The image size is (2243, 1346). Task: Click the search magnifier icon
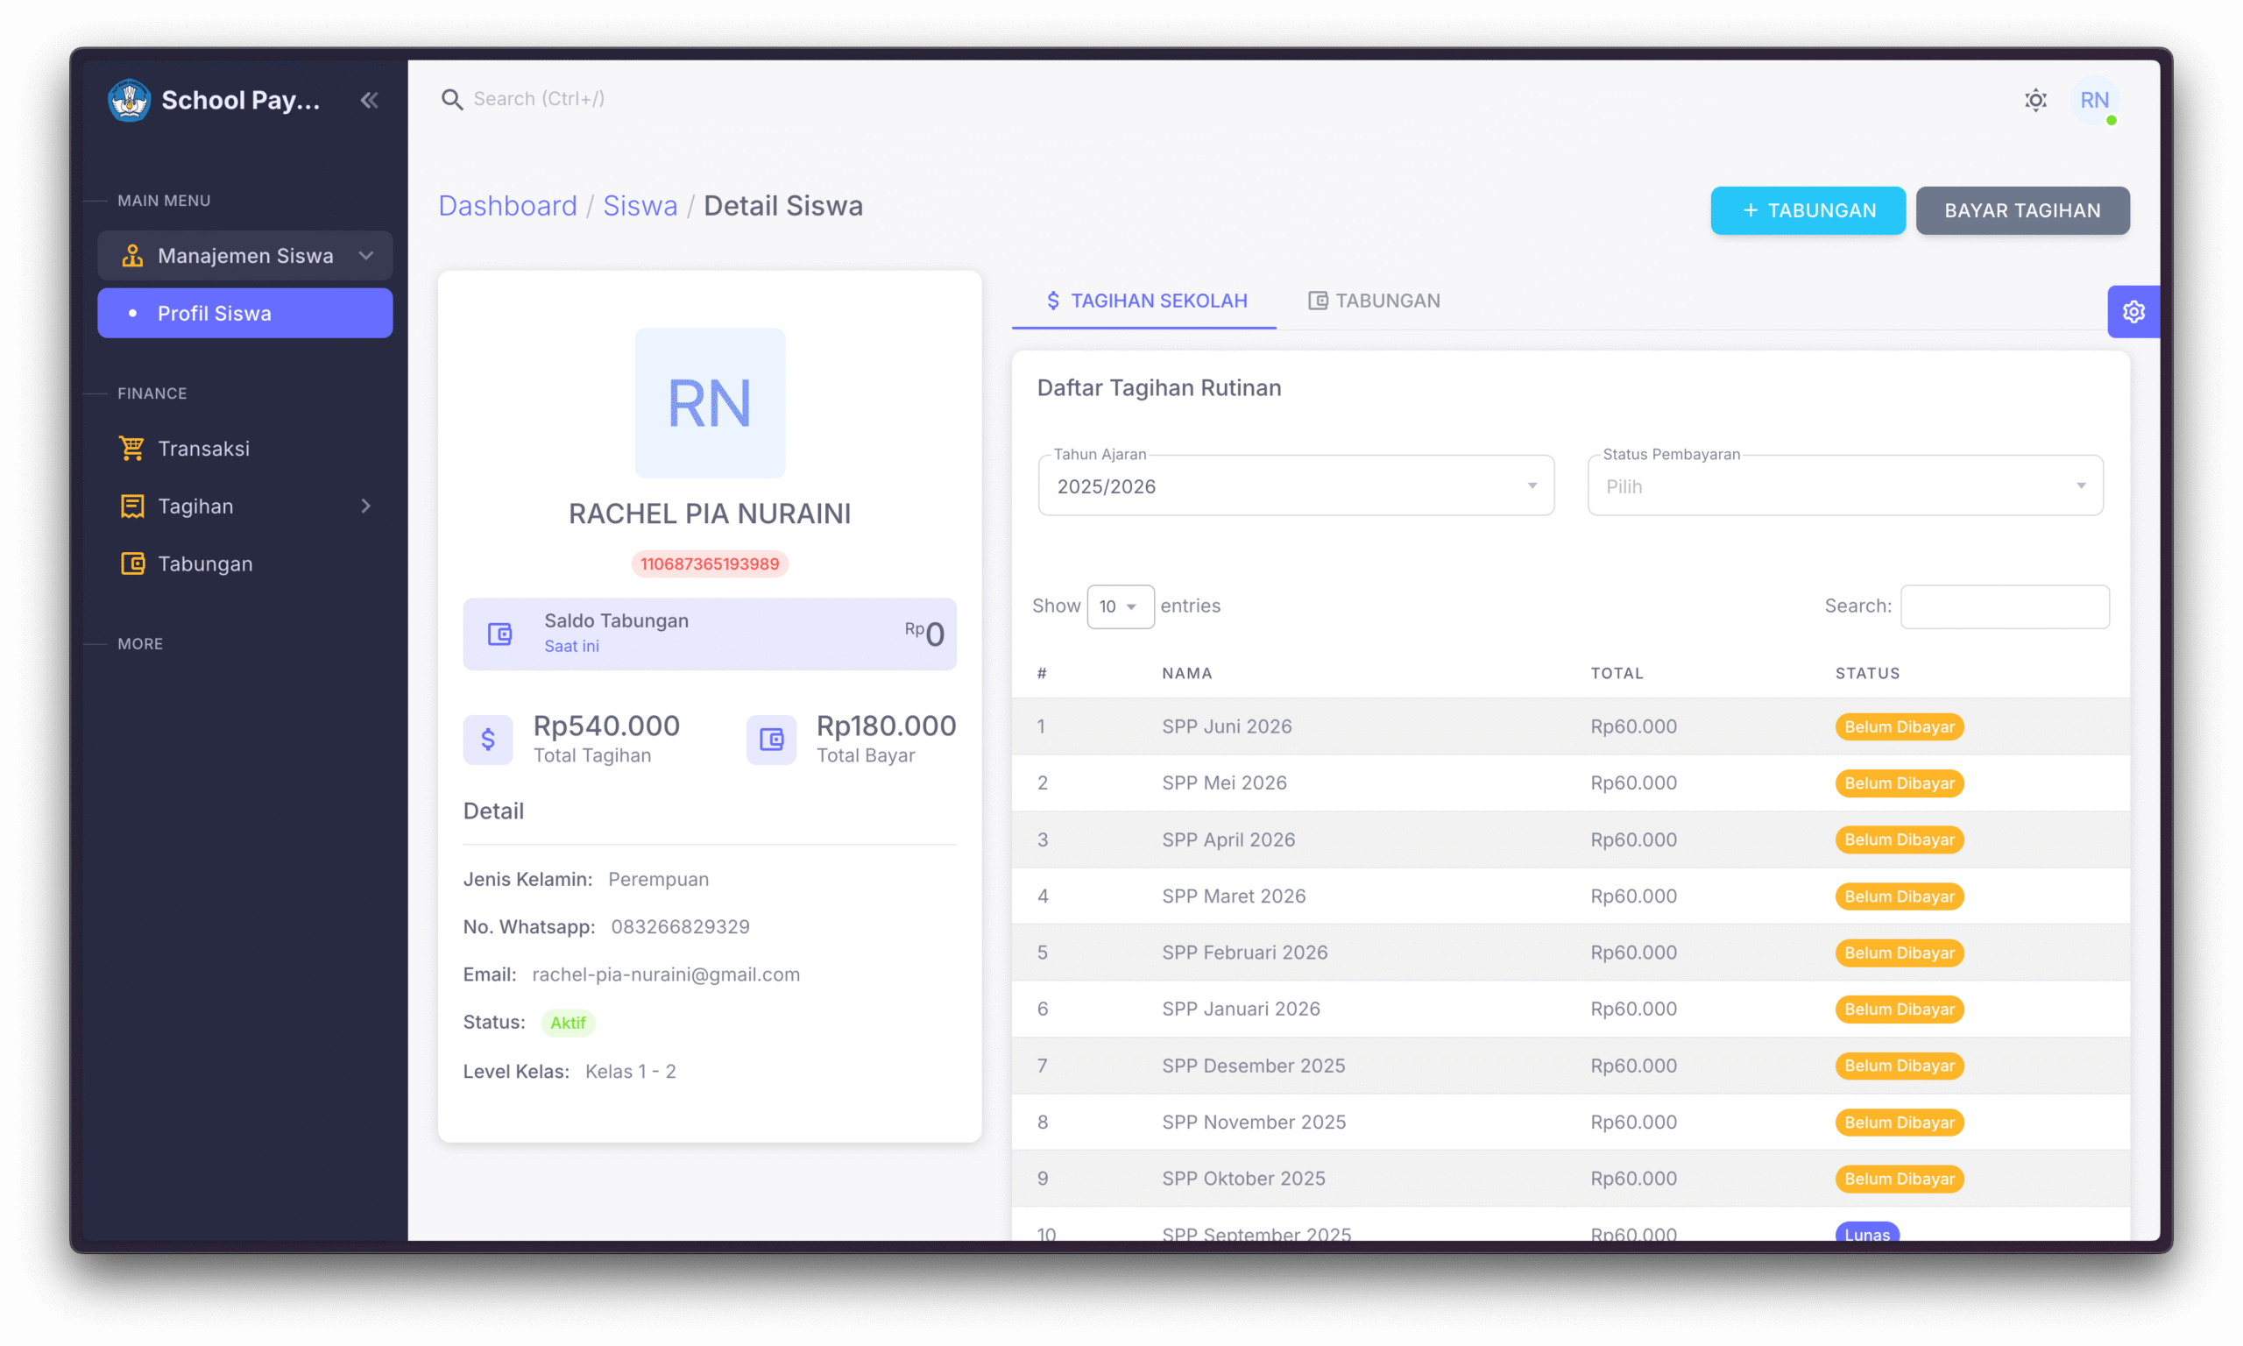coord(451,99)
